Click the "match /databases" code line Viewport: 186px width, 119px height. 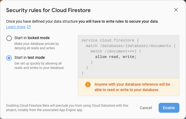pyautogui.click(x=130, y=46)
